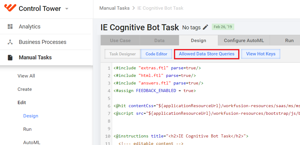Select the Design tab
Viewport: 300px width, 145px height.
pyautogui.click(x=198, y=41)
